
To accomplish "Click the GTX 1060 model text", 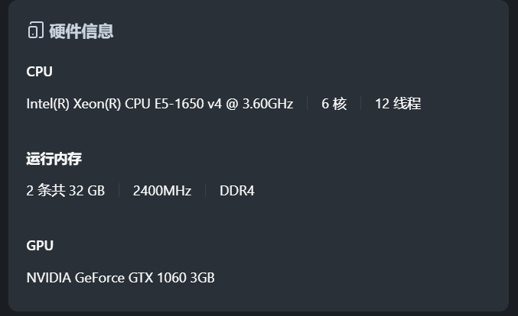I will (x=155, y=278).
